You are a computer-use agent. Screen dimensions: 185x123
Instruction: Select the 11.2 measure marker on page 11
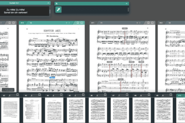click(x=109, y=62)
